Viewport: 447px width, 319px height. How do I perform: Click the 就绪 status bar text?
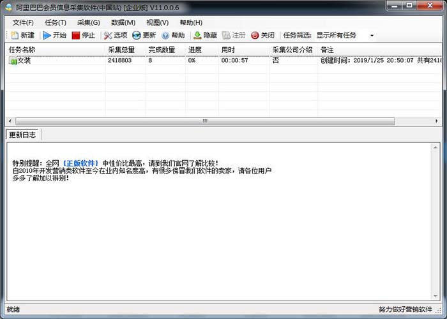tap(13, 309)
